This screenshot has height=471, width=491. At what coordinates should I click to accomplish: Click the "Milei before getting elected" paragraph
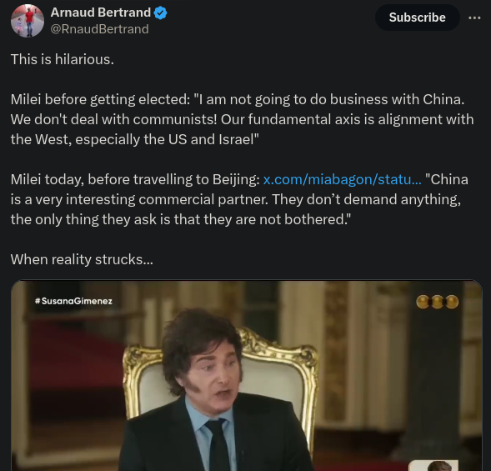click(x=243, y=119)
